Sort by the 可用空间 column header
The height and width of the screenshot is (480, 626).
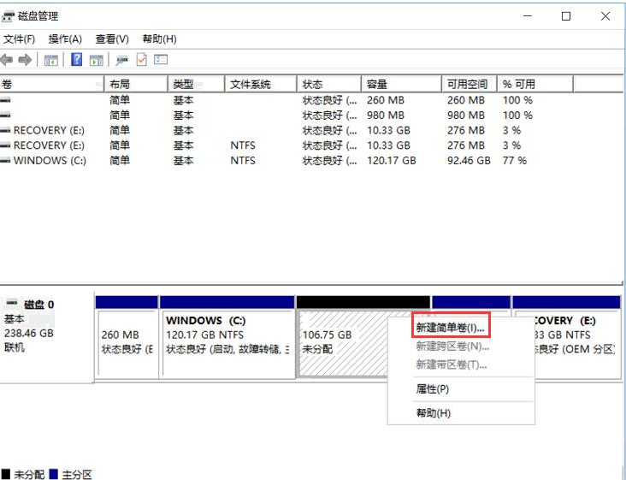(x=469, y=84)
